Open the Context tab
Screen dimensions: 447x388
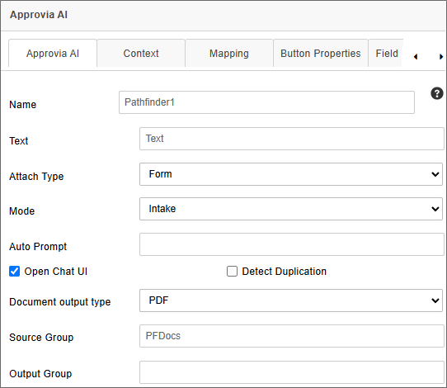pos(141,54)
